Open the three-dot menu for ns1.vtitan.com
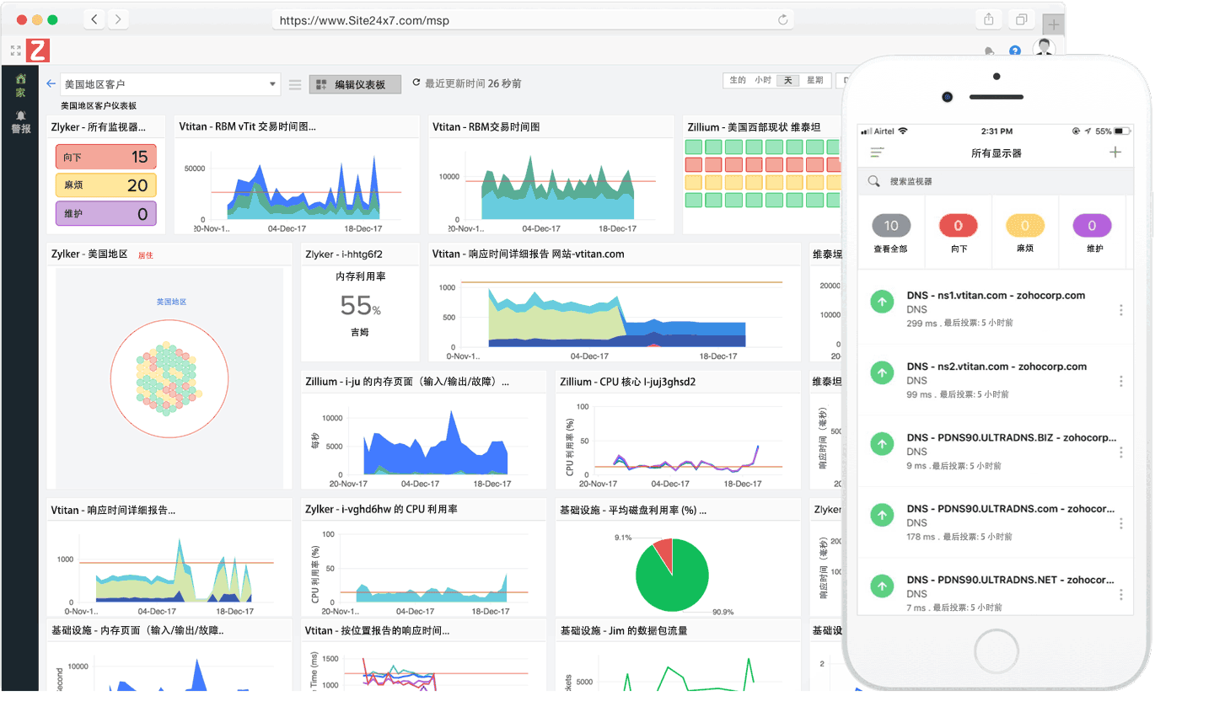The image size is (1214, 712). 1121,309
